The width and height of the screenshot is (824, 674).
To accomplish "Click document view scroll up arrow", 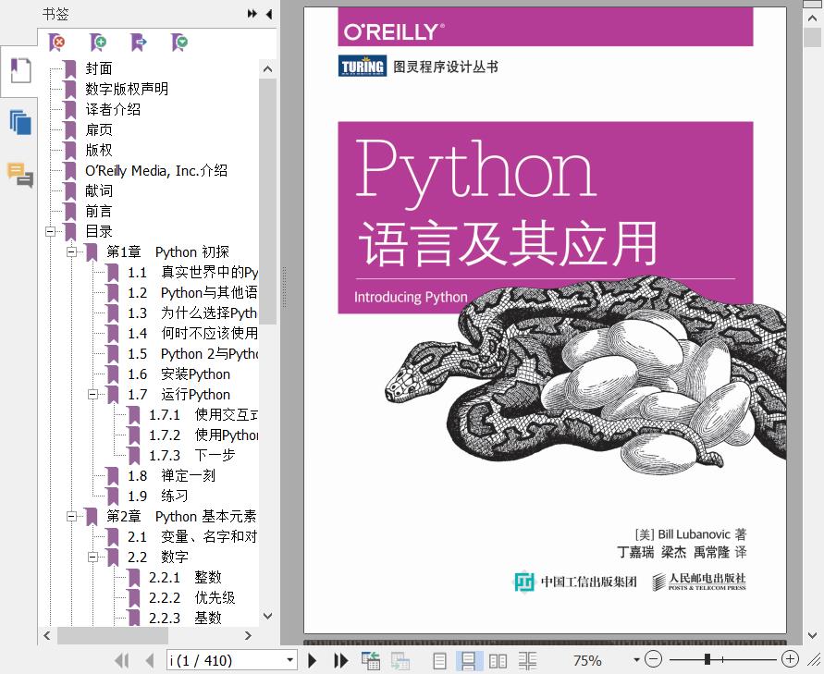I will click(x=812, y=18).
